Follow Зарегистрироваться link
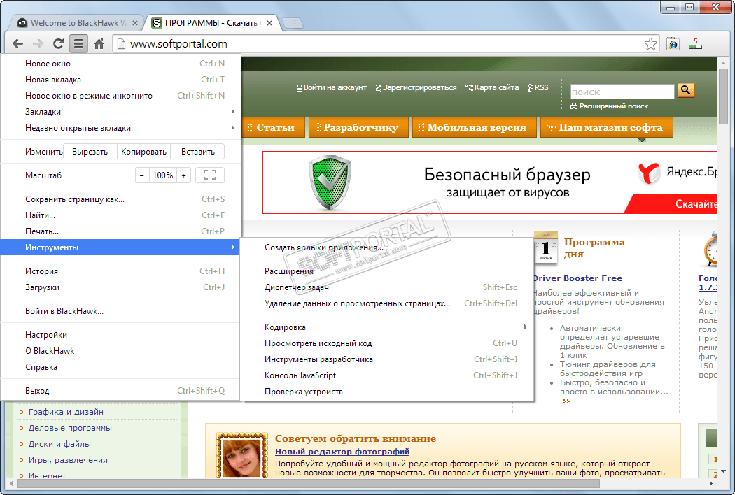Image resolution: width=735 pixels, height=495 pixels. click(419, 87)
